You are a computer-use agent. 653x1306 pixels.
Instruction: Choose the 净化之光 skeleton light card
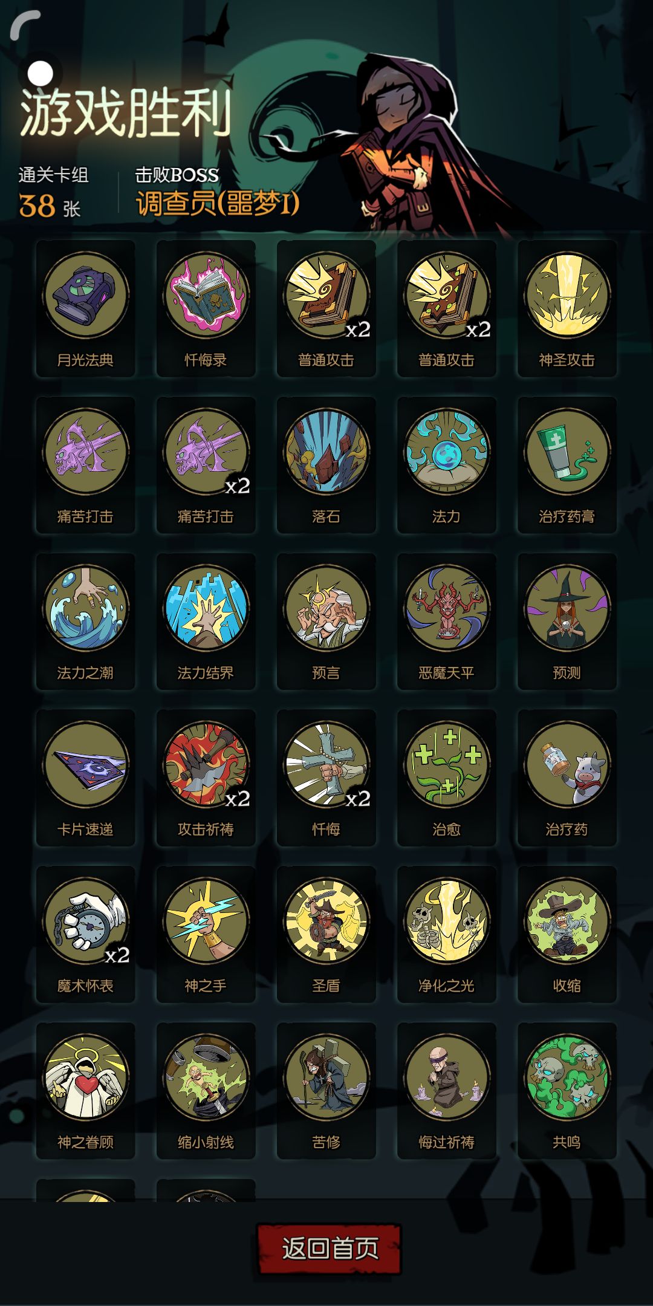pos(447,935)
